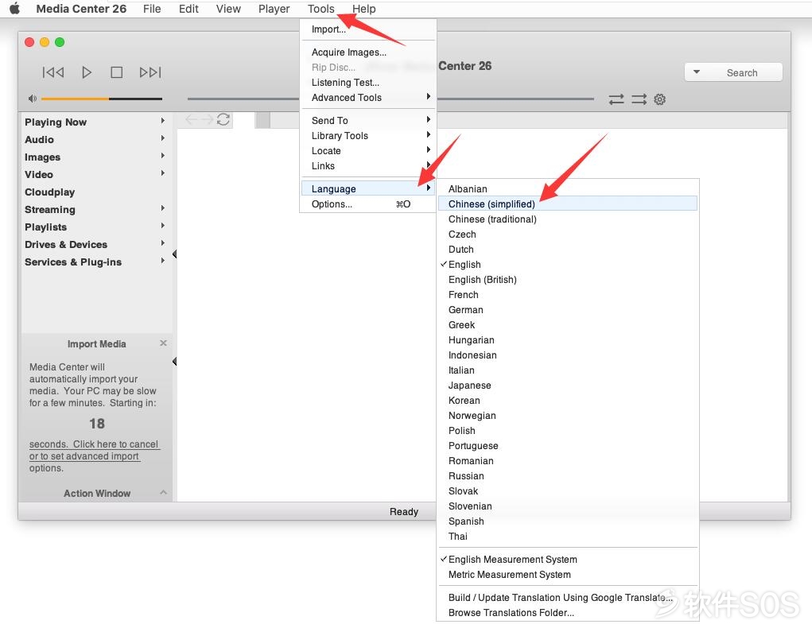The image size is (812, 628).
Task: Collapse Import Media pane via lower splitter arrow
Action: 174,362
